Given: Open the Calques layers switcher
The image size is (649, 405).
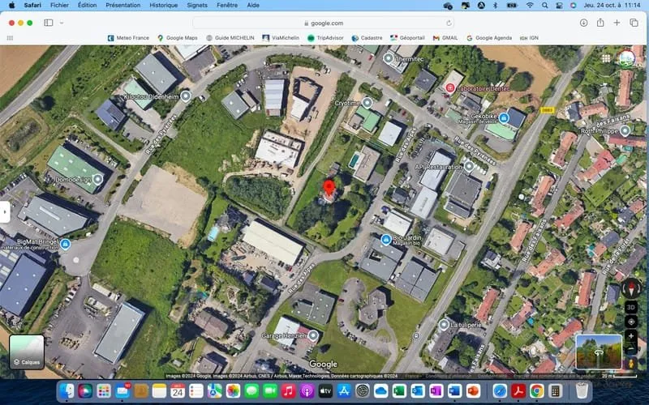Looking at the screenshot, I should (x=27, y=352).
